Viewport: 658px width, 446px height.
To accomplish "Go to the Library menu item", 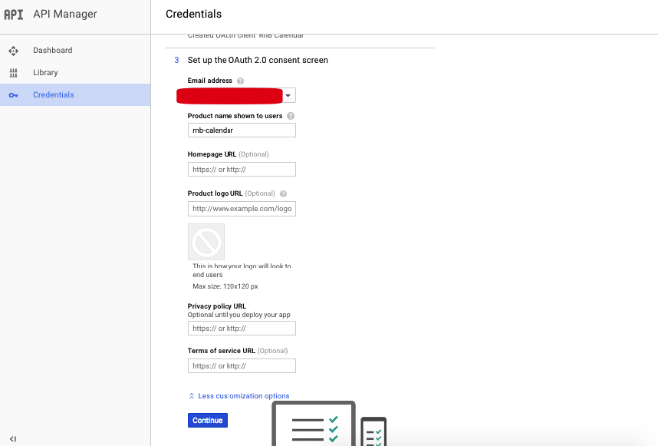I will (75, 73).
